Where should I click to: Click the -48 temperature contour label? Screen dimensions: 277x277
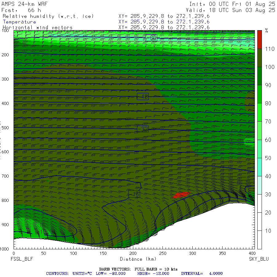(143, 97)
